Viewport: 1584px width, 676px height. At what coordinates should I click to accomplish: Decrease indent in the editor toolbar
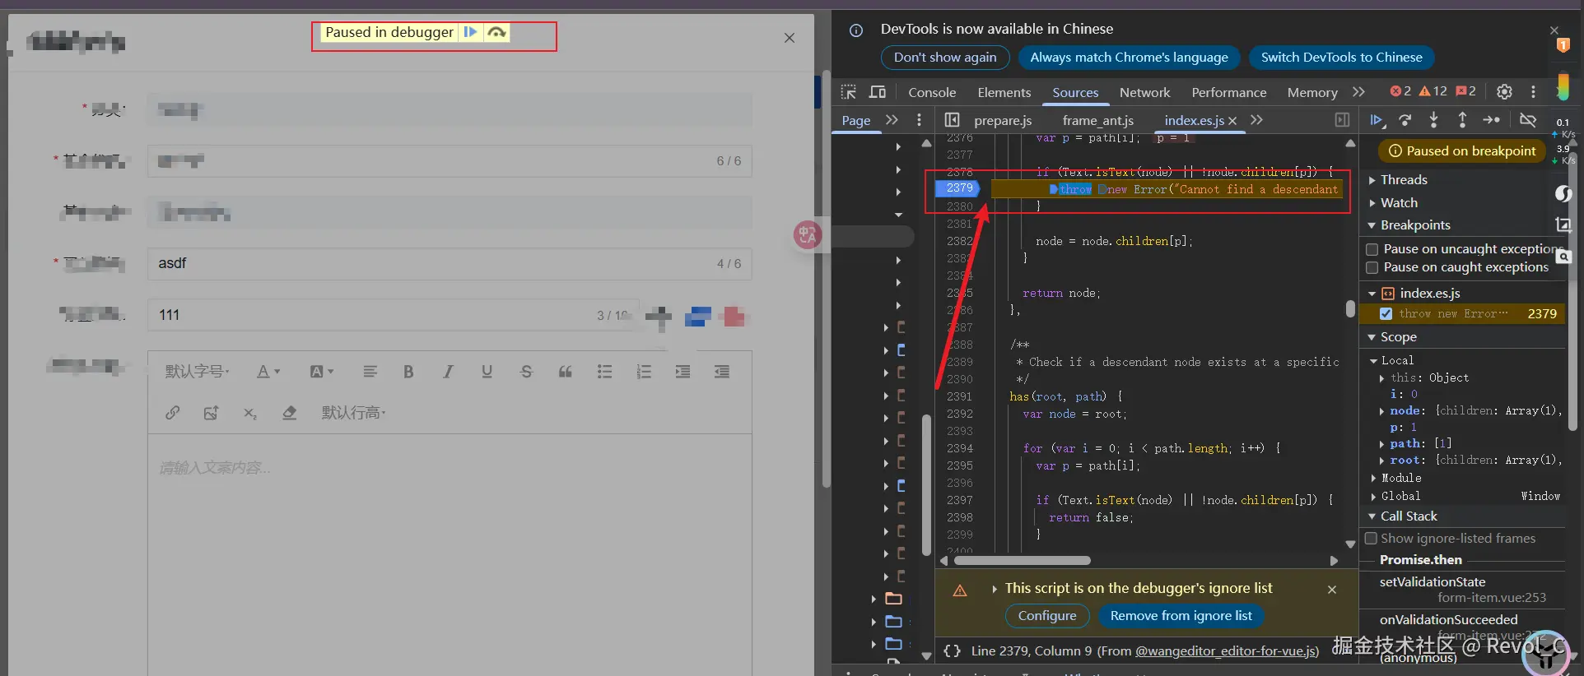pyautogui.click(x=722, y=372)
